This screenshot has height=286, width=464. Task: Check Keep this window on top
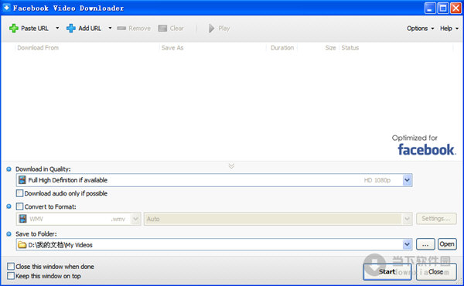(11, 276)
